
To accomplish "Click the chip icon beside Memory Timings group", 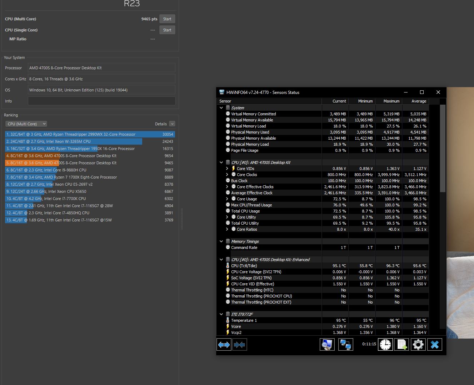I will click(x=228, y=241).
